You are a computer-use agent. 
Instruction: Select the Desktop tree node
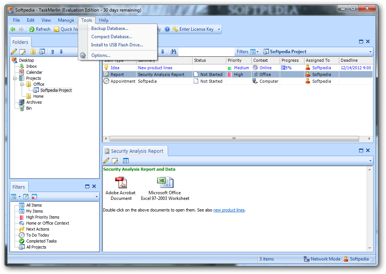click(x=26, y=60)
